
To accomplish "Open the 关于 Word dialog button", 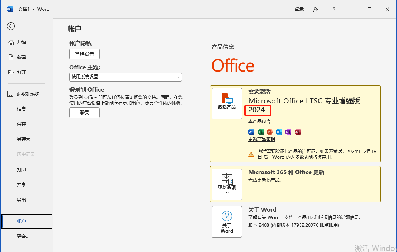I will tap(226, 222).
